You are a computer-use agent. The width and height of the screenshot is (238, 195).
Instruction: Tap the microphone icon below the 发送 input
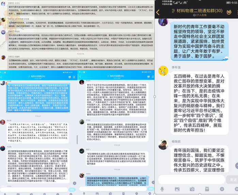[162, 189]
